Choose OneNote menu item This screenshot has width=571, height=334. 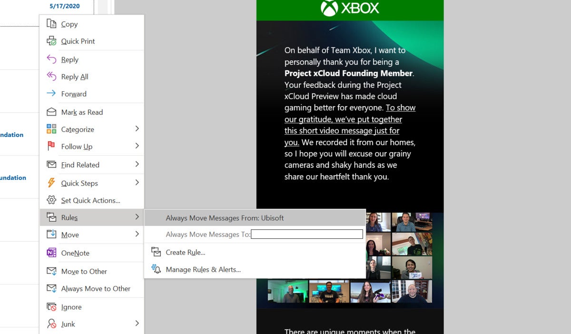pyautogui.click(x=91, y=253)
